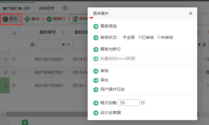Image resolution: width=209 pixels, height=125 pixels.
Task: Click the x clear icon beside 报价单号 filter
Action: click(64, 45)
